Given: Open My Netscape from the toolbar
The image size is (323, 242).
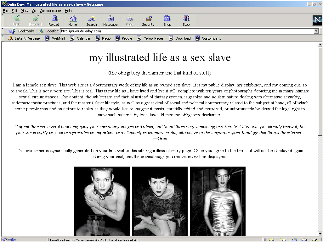Looking at the screenshot, I should pos(110,20).
